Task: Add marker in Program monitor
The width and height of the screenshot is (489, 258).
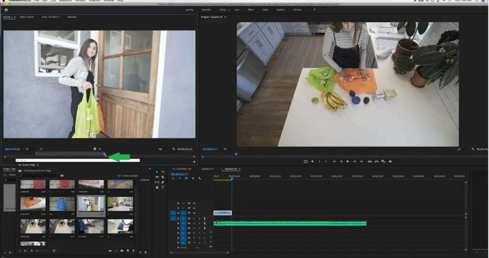Action: [x=312, y=162]
